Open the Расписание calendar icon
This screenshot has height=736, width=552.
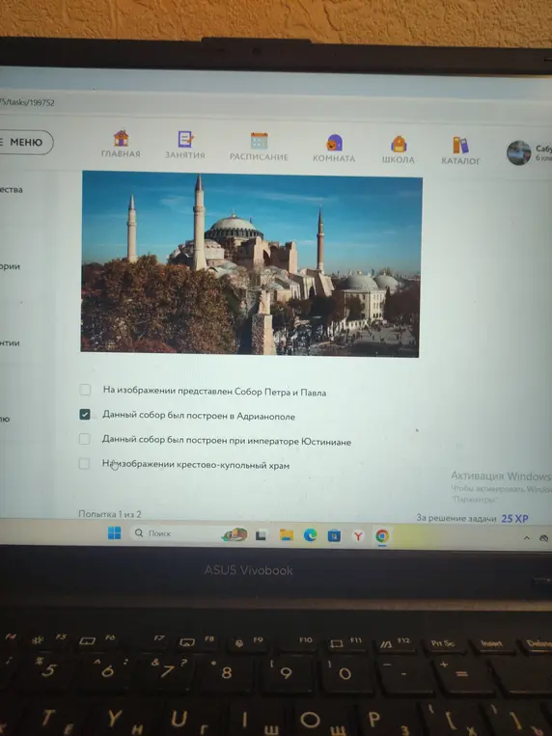pos(259,141)
